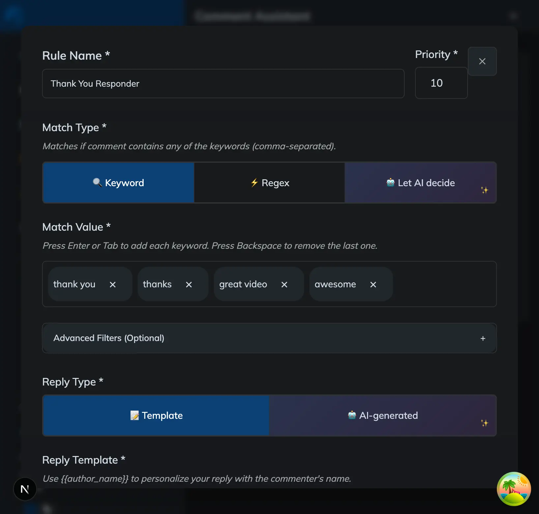
Task: Switch Reply Type to AI-generated
Action: click(x=383, y=415)
